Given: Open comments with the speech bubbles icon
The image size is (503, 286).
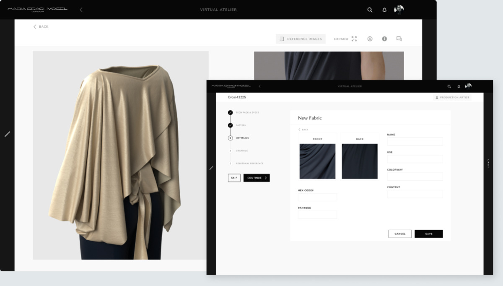Looking at the screenshot, I should (399, 39).
